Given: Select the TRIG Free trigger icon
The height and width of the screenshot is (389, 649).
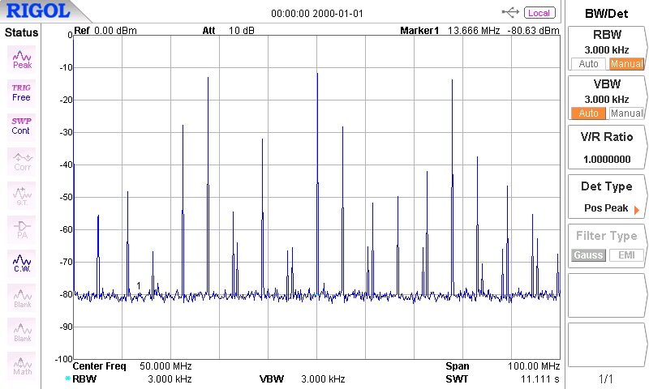Looking at the screenshot, I should pos(21,92).
